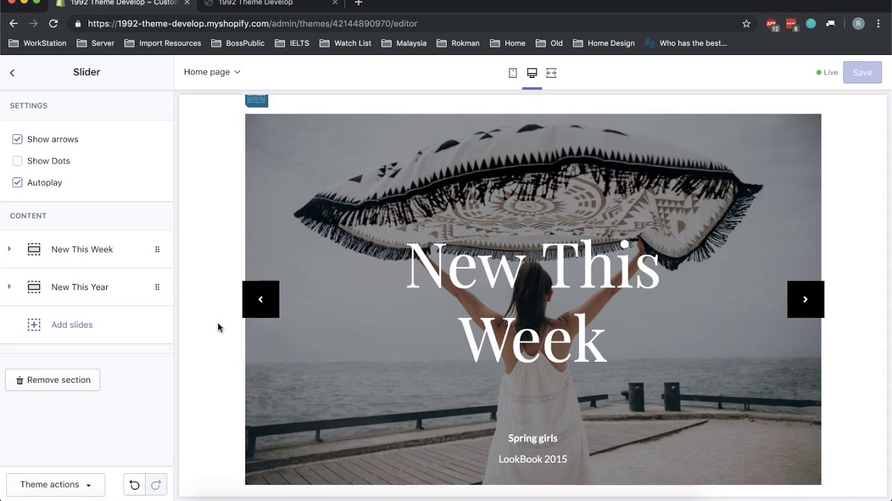The width and height of the screenshot is (892, 501).
Task: Open the Chrome profile avatar
Action: point(859,24)
